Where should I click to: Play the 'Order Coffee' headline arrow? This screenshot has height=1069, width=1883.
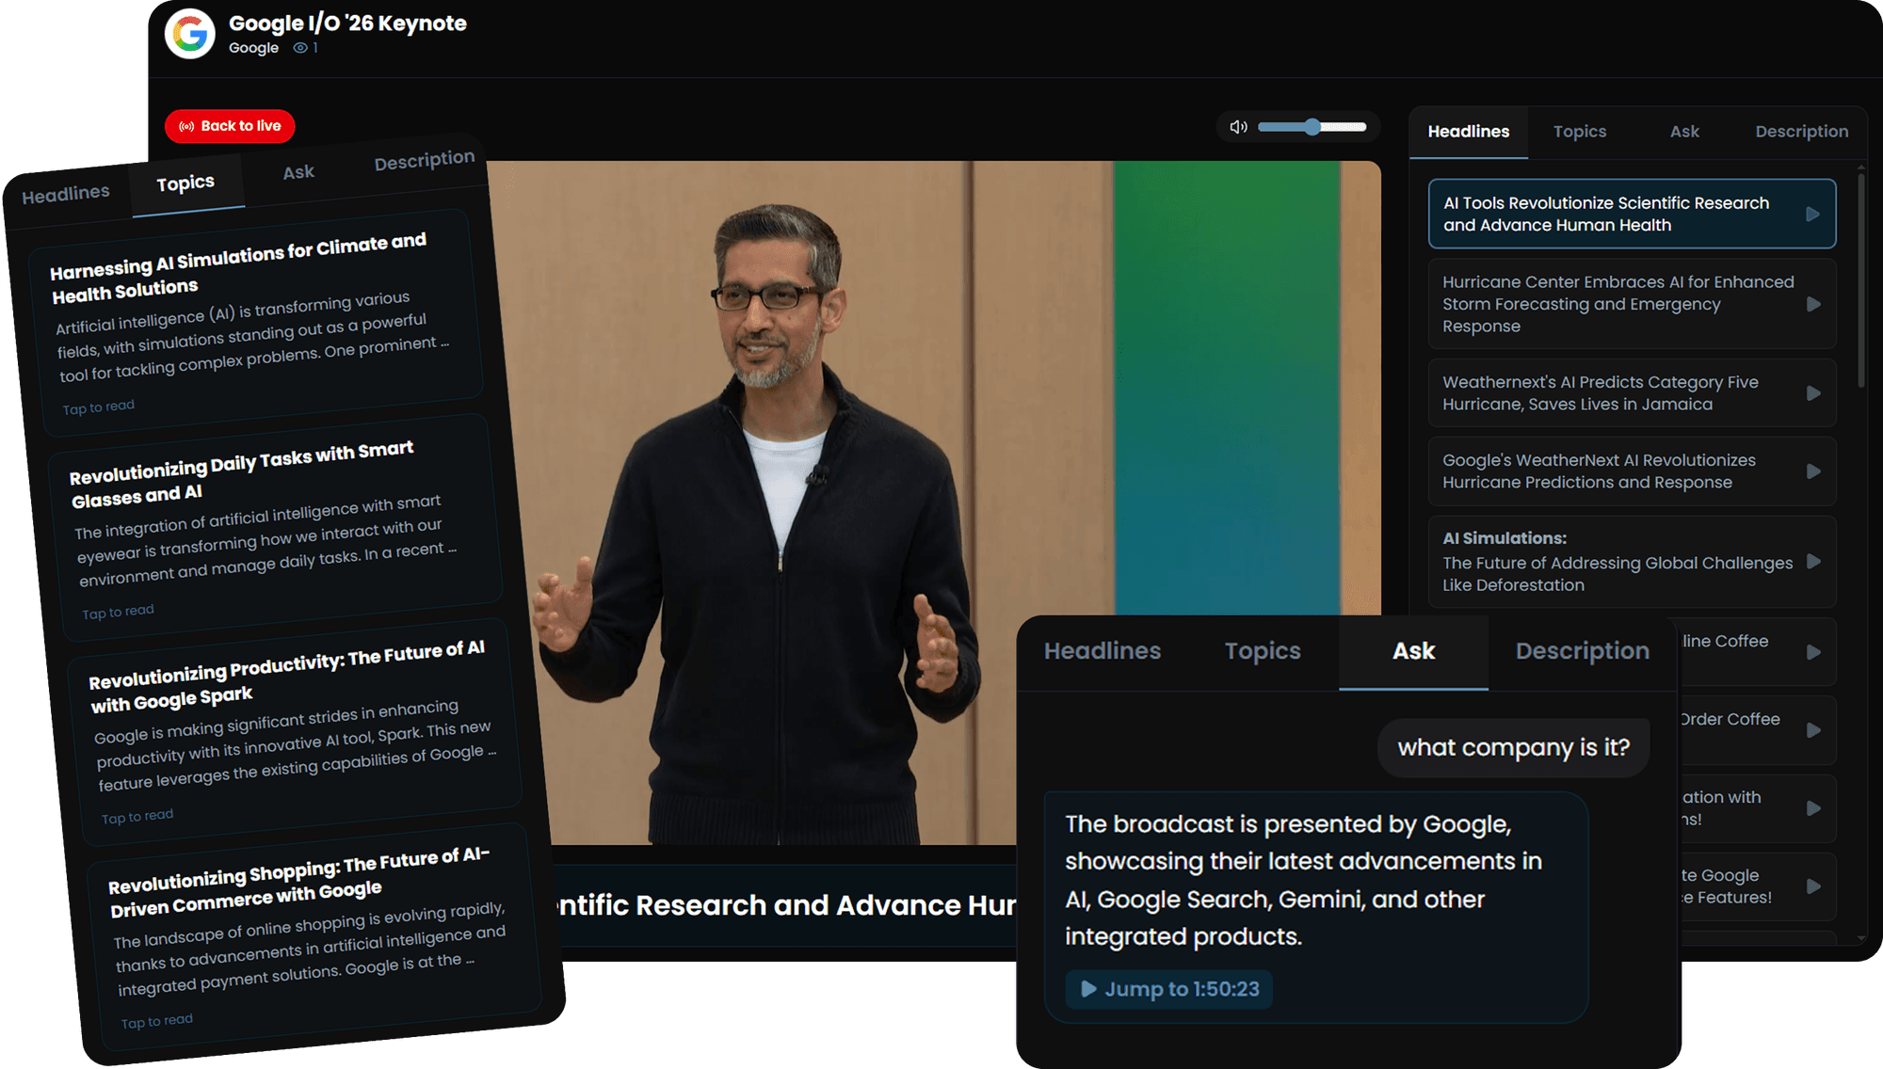(x=1813, y=730)
